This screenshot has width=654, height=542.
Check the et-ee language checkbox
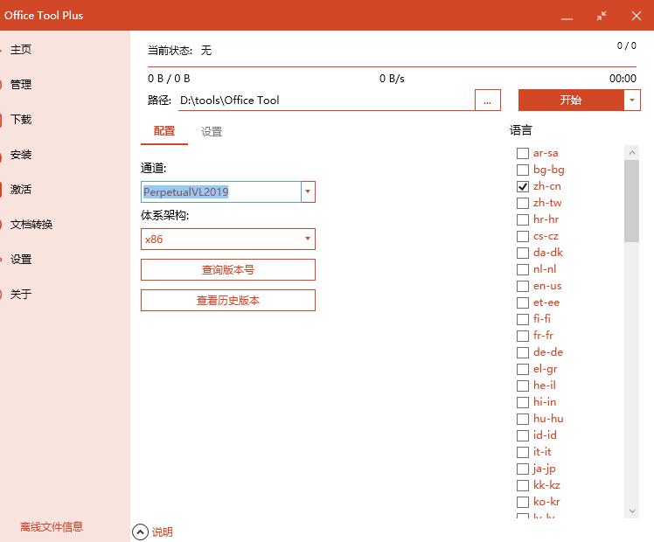point(523,302)
